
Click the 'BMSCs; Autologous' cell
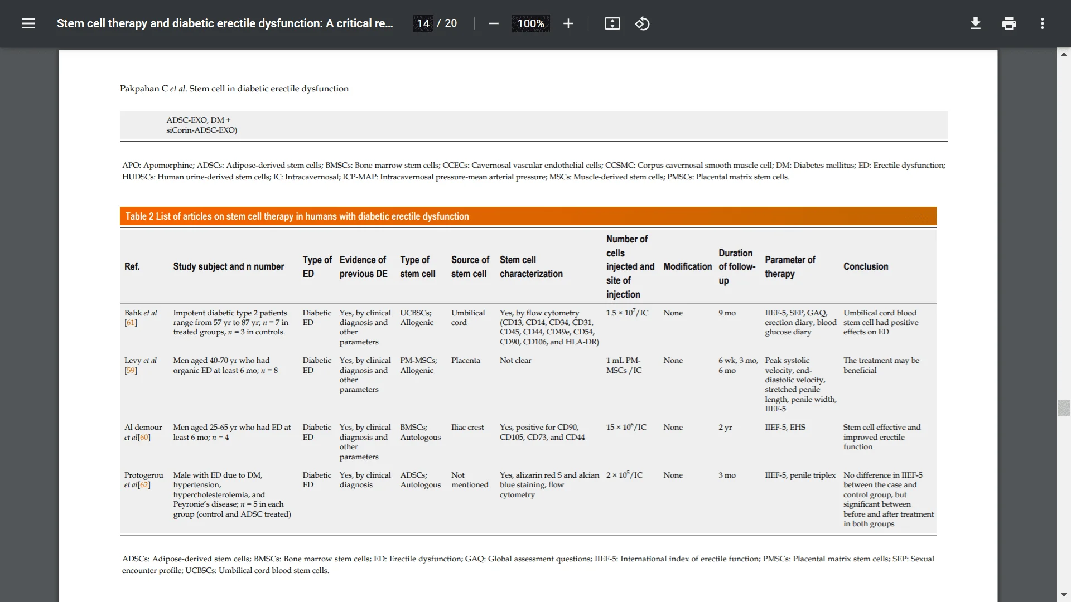pos(420,432)
